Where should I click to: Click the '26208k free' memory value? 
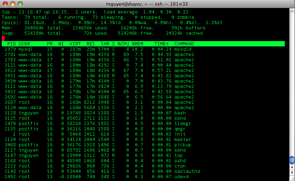[136, 28]
